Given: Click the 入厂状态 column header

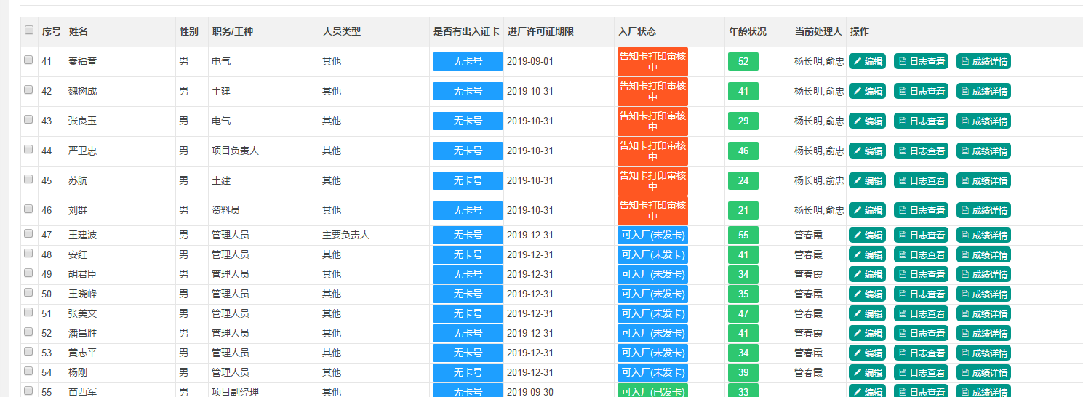Looking at the screenshot, I should point(637,31).
